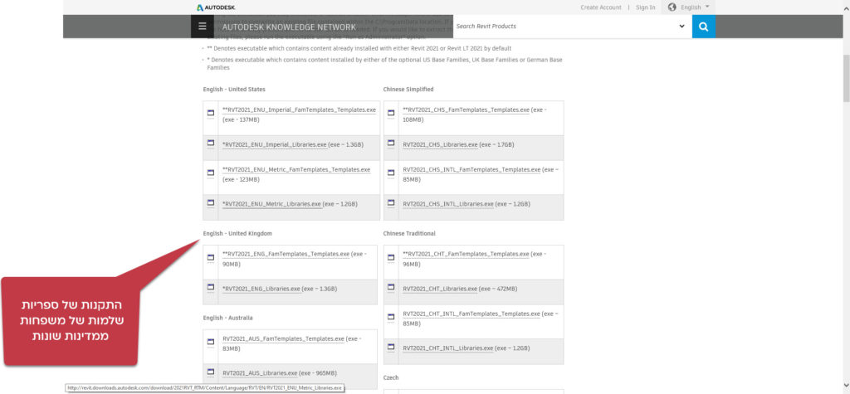Open Create Account link

pos(601,7)
